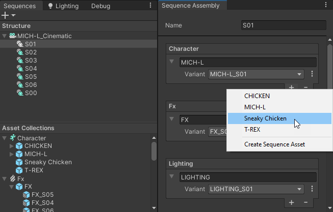The image size is (333, 212).
Task: Open the Sequence Assembly panel options menu
Action: click(326, 6)
